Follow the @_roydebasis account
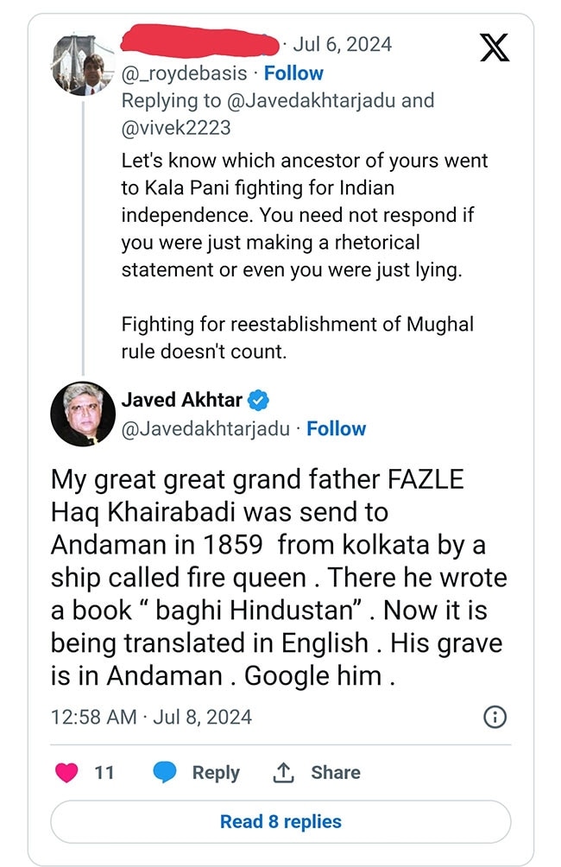 coord(293,74)
